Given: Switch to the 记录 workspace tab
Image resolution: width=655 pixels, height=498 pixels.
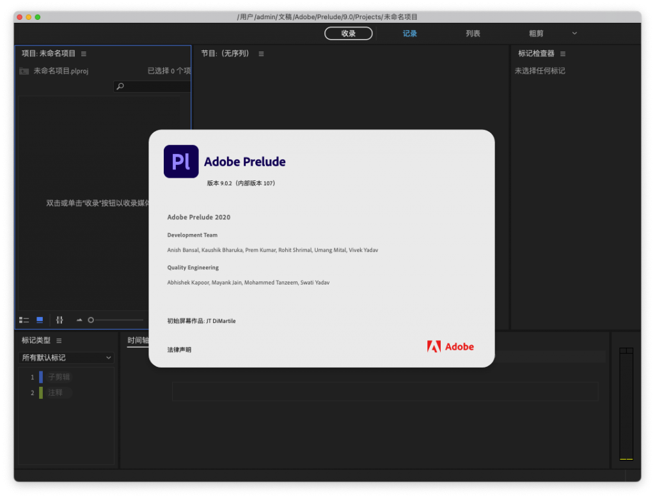Looking at the screenshot, I should [x=409, y=33].
